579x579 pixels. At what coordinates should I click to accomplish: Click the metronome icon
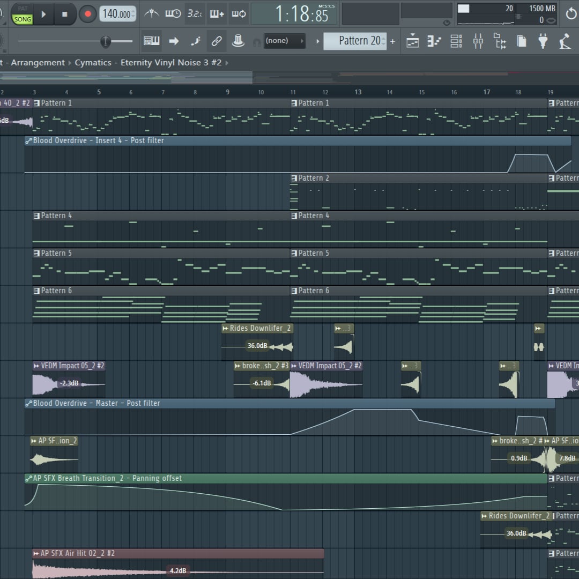pos(151,14)
